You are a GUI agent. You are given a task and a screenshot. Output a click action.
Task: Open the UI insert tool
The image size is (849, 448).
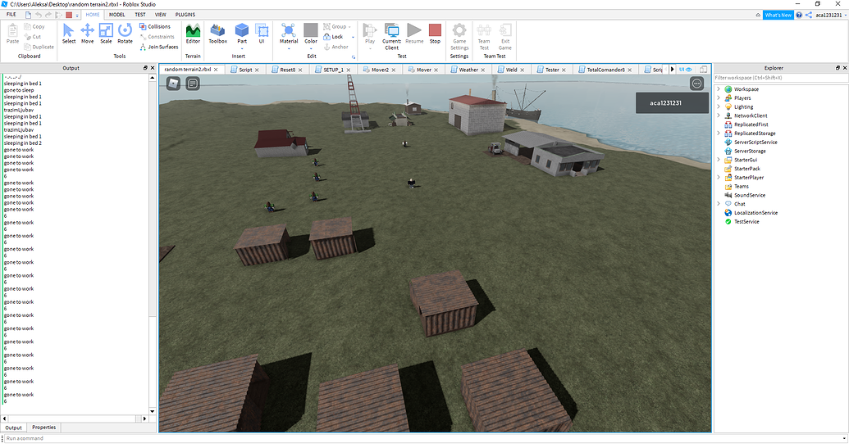click(x=262, y=34)
